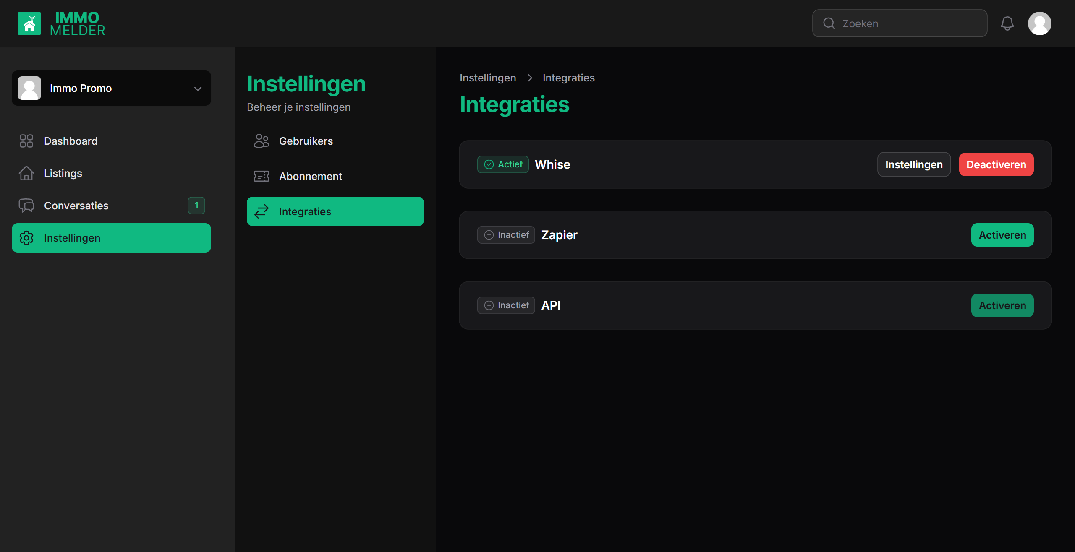The height and width of the screenshot is (552, 1075).
Task: Expand the Immo Promo account dropdown
Action: (x=198, y=89)
